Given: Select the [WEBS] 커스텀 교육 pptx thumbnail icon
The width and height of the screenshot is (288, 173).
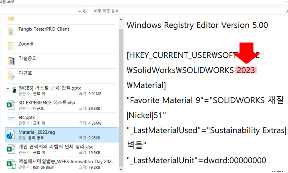Looking at the screenshot, I should 11,90.
